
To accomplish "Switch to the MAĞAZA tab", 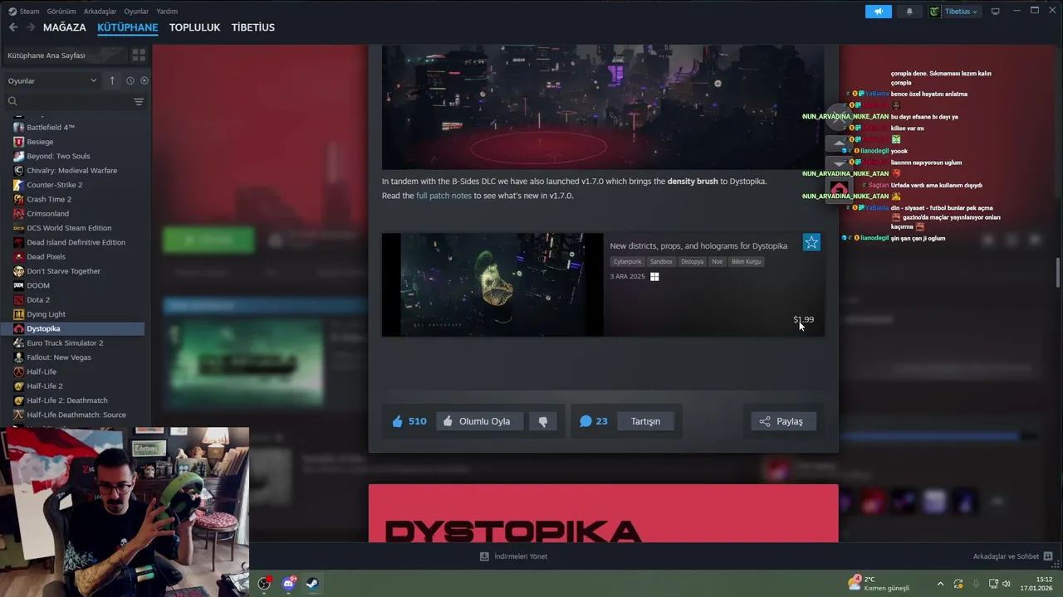I will [x=65, y=27].
